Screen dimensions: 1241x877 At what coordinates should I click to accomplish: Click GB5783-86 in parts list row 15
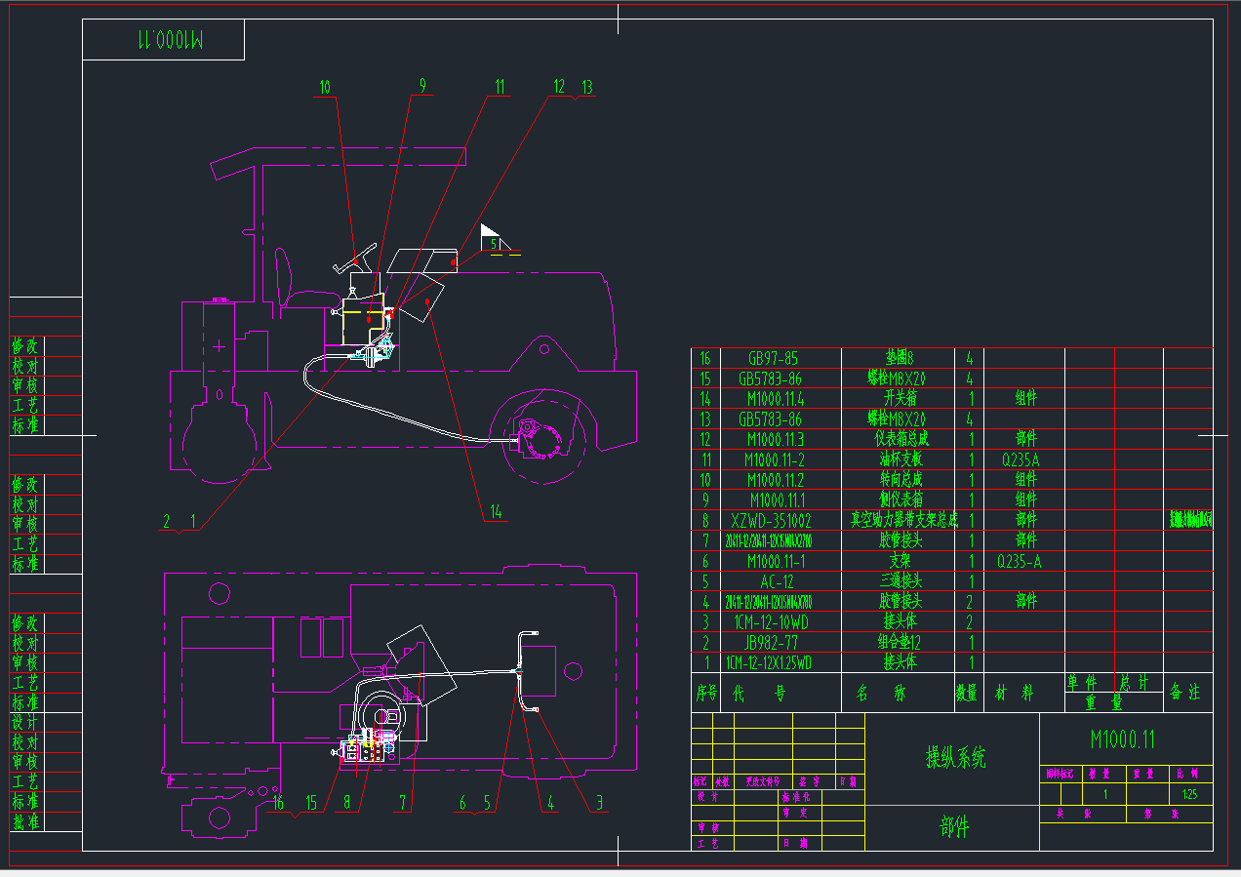[772, 379]
